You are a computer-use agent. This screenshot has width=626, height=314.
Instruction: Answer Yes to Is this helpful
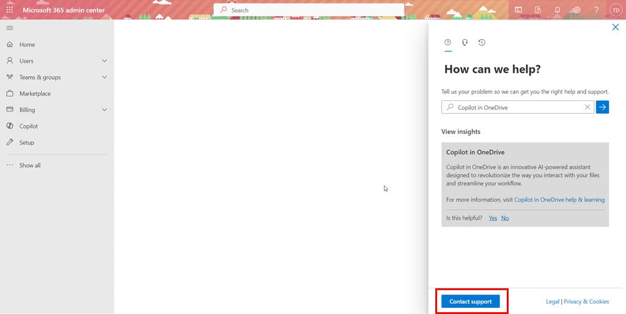click(x=493, y=218)
